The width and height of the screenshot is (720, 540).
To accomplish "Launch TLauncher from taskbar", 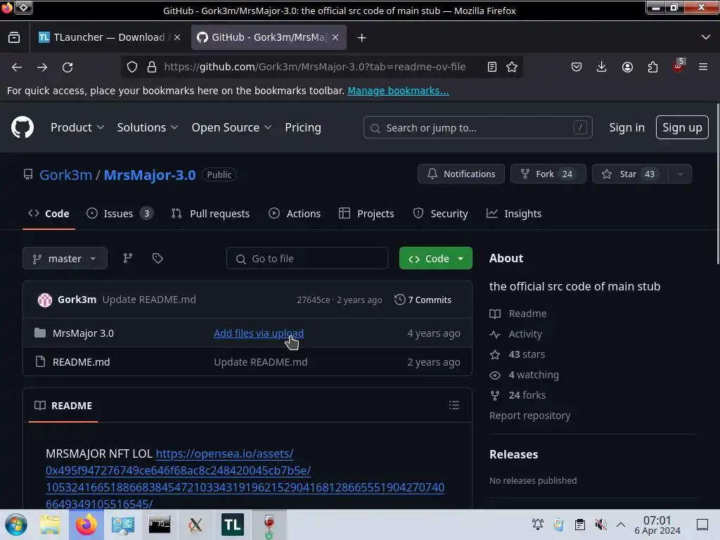I will [x=232, y=525].
